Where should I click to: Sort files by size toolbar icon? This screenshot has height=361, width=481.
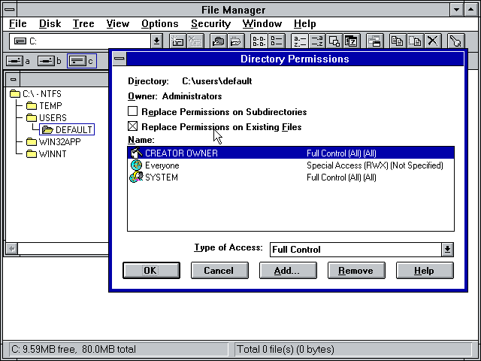(334, 41)
